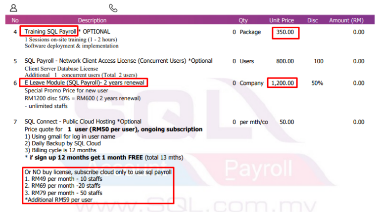Select the Qty column header
380x212 pixels.
pyautogui.click(x=243, y=20)
